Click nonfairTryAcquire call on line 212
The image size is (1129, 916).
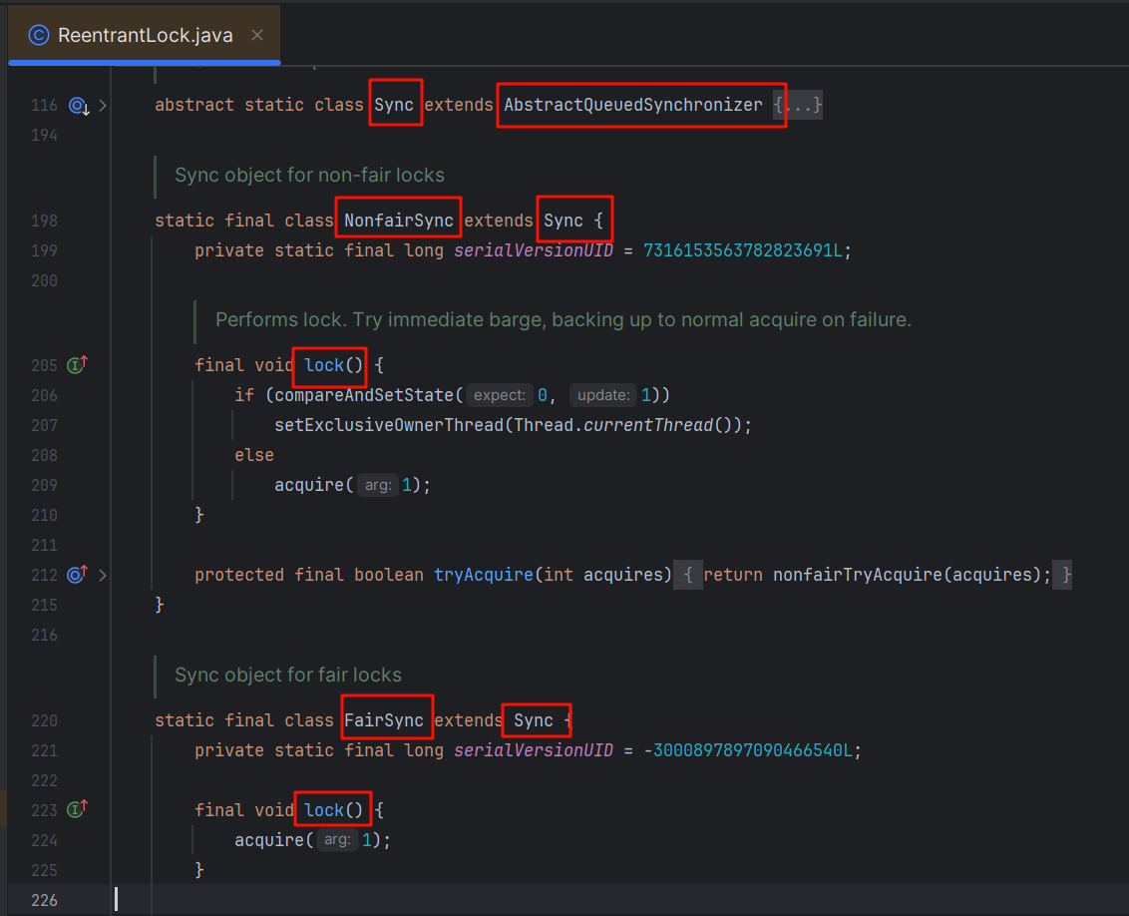pos(857,575)
